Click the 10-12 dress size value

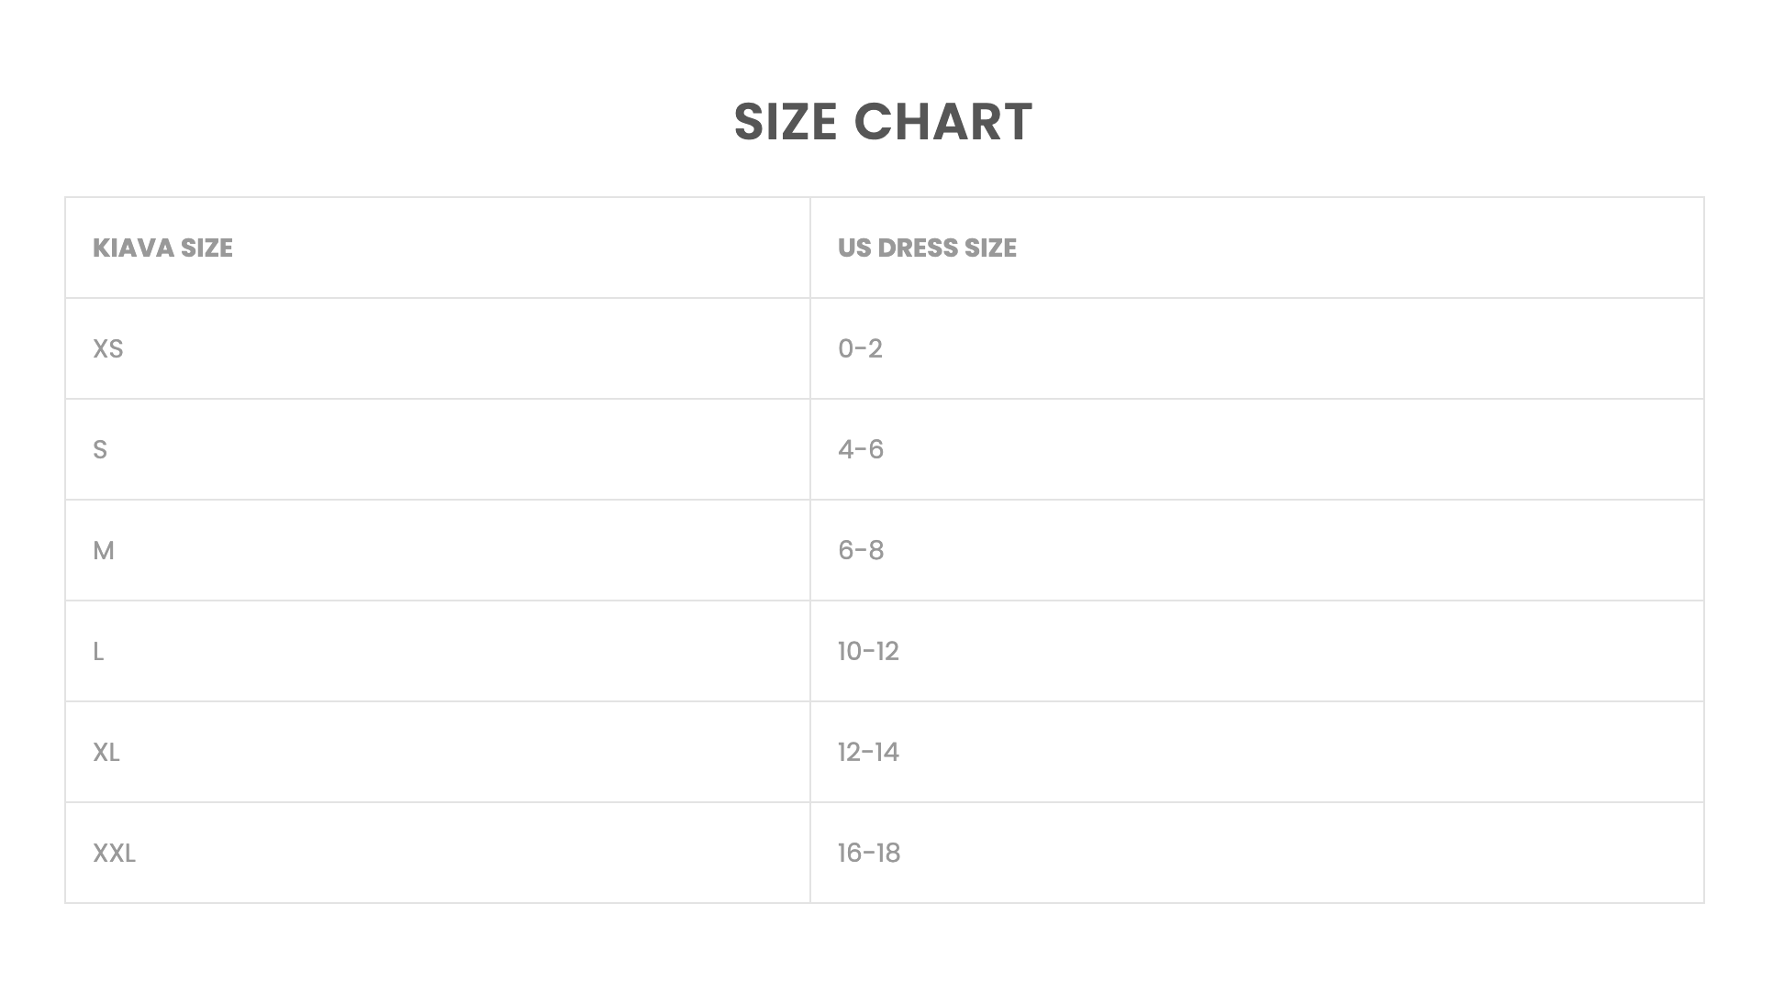[868, 651]
